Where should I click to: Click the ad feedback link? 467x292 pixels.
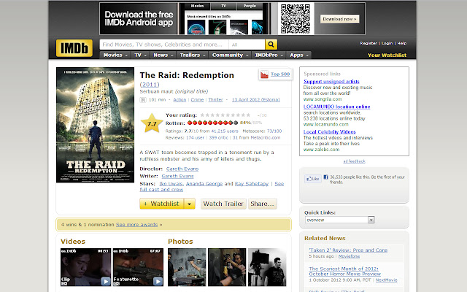[354, 161]
